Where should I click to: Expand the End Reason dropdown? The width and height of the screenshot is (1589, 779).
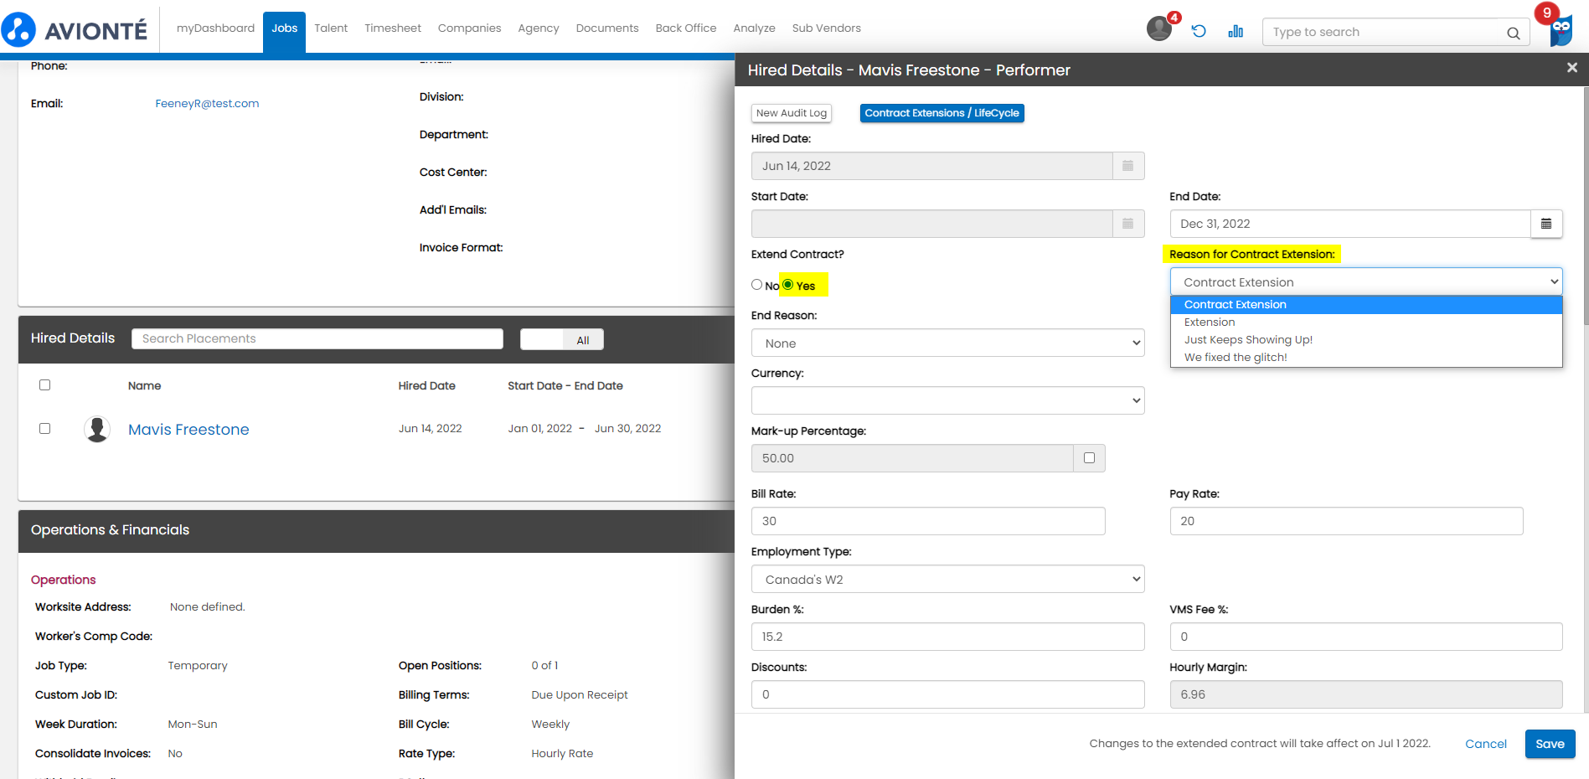click(x=947, y=343)
